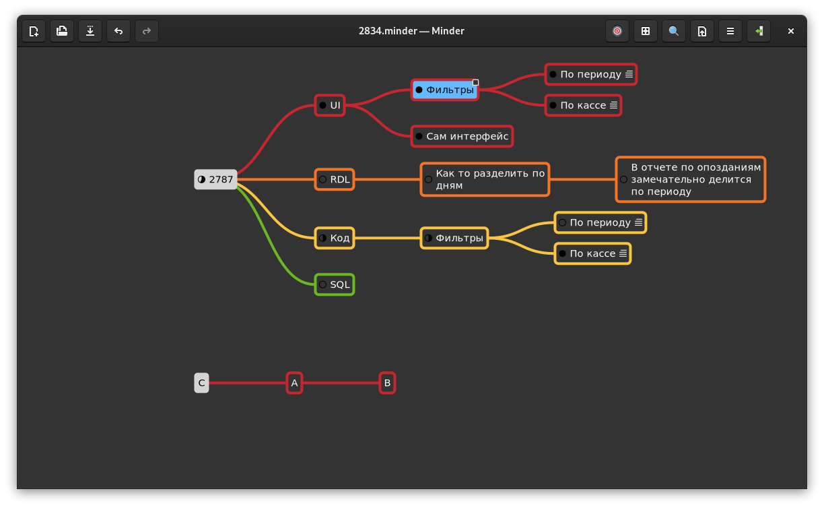This screenshot has width=824, height=508.
Task: Undo the last change
Action: pyautogui.click(x=118, y=31)
